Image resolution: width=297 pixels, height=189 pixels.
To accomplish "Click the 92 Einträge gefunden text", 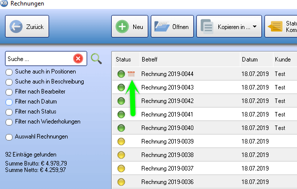I will [31, 154].
